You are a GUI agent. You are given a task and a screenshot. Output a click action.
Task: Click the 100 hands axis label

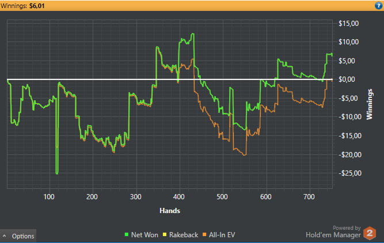coord(49,197)
